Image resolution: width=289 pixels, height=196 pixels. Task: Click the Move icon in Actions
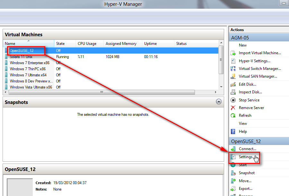point(233,181)
